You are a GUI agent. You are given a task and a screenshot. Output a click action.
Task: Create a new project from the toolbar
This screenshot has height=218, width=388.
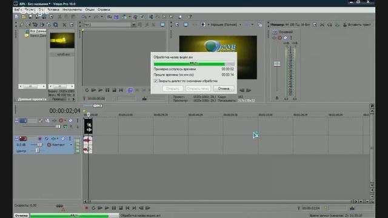[x=16, y=17]
